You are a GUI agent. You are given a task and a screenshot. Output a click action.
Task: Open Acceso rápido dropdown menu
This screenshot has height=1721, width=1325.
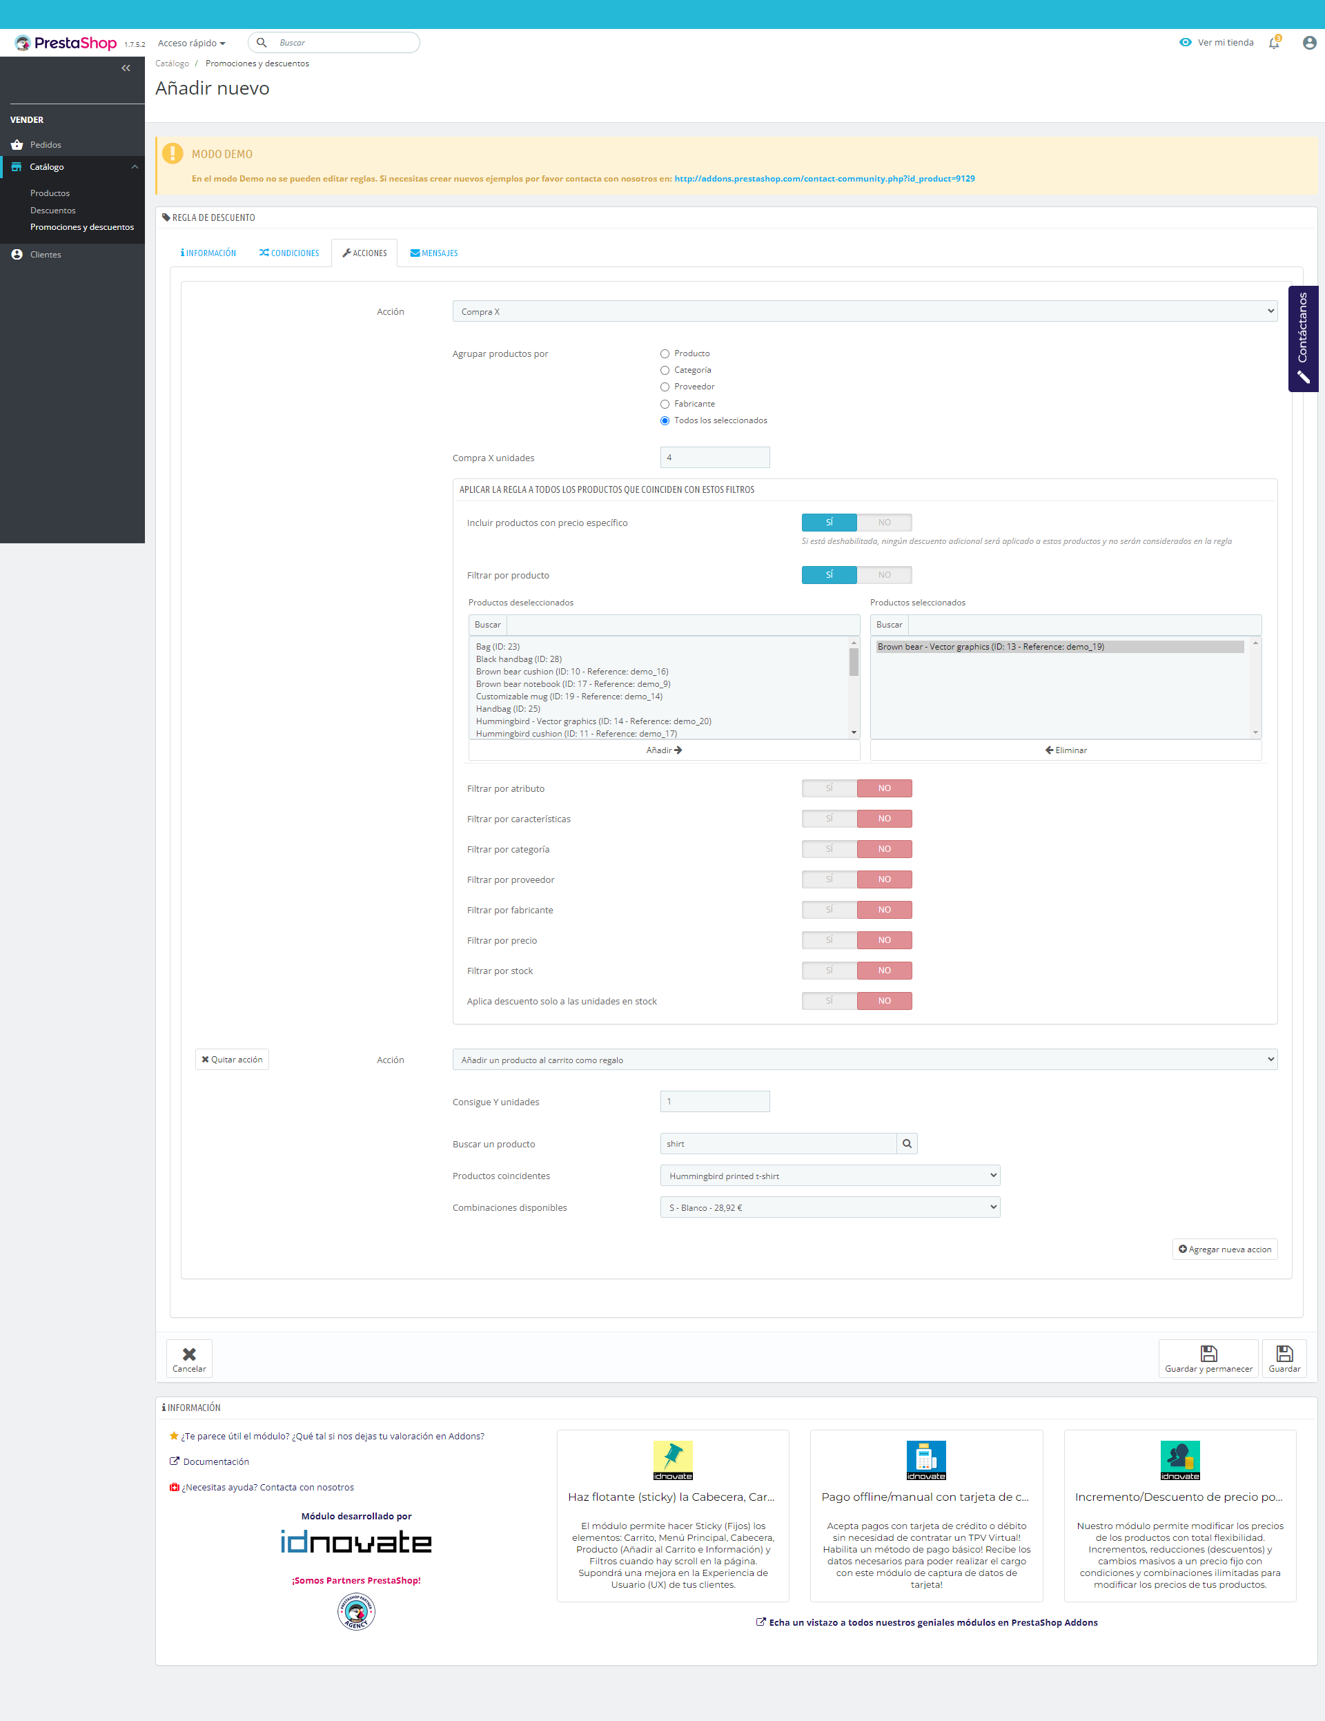191,43
